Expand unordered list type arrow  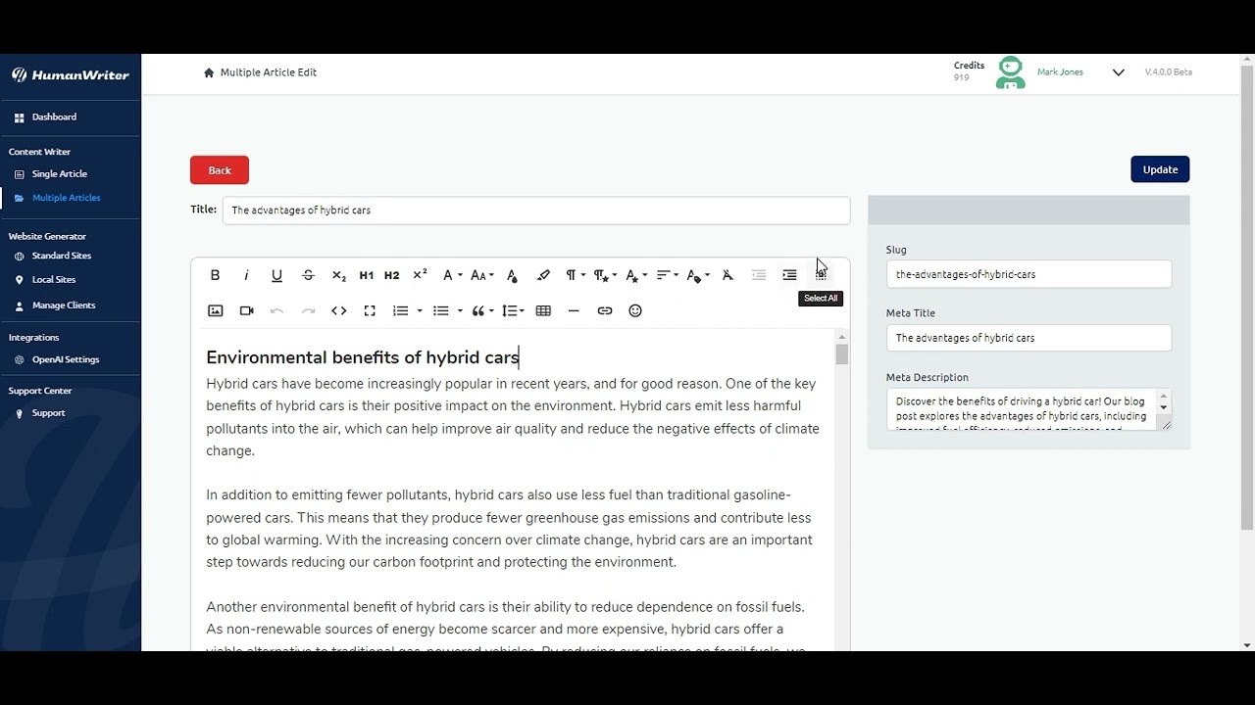tap(460, 311)
